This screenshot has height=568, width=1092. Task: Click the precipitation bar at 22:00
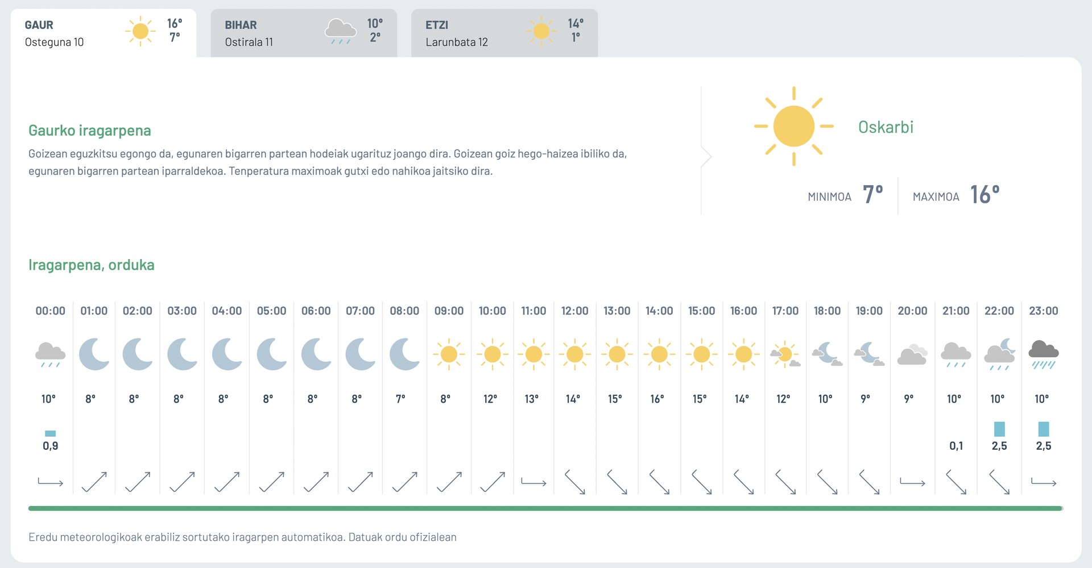click(x=999, y=429)
